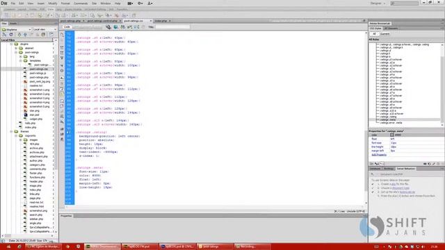Expand the lang folder
The width and height of the screenshot is (445, 250).
[21, 57]
